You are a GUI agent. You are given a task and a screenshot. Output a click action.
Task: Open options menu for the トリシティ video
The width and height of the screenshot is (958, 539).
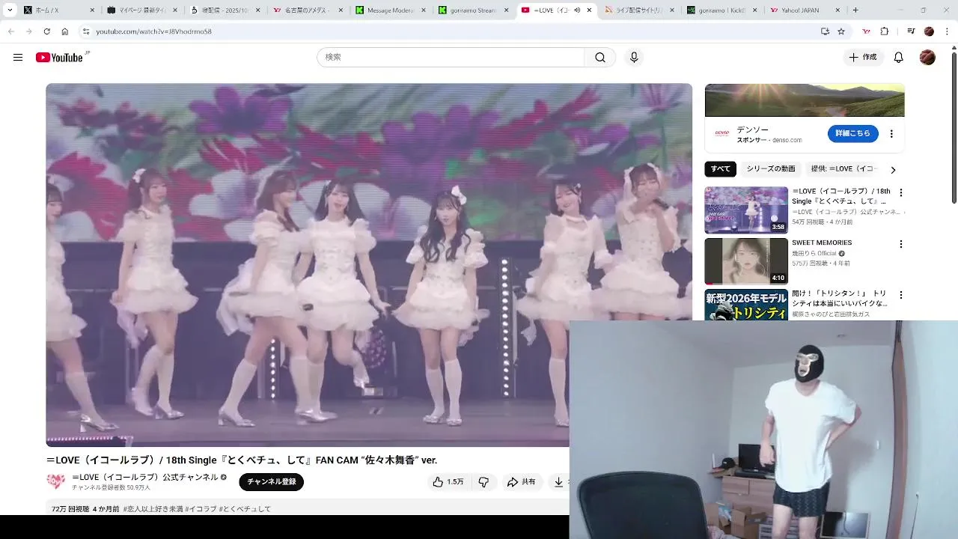point(901,295)
